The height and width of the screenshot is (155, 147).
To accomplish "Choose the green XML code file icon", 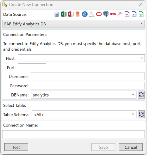I will (x=141, y=14).
